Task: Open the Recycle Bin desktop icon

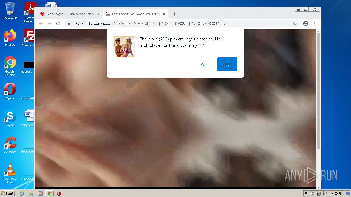Action: point(10,11)
